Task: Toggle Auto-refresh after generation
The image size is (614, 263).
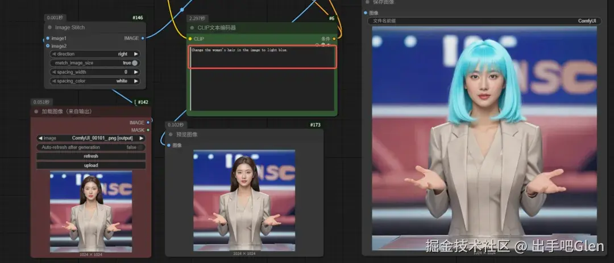Action: click(91, 147)
